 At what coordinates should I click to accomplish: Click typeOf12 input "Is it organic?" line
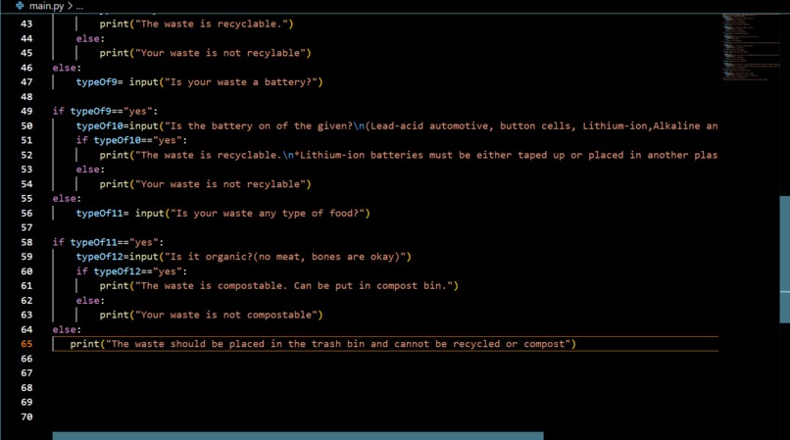[x=244, y=257]
